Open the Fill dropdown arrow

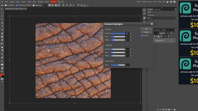168,36
